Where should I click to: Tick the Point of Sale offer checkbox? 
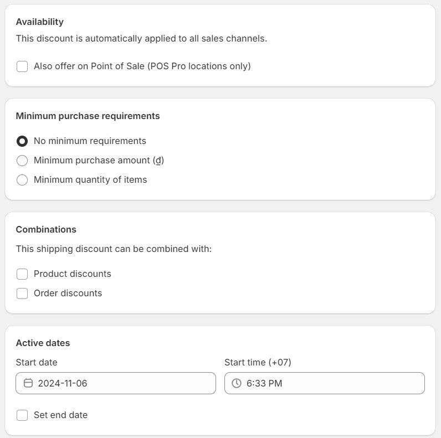tap(22, 66)
